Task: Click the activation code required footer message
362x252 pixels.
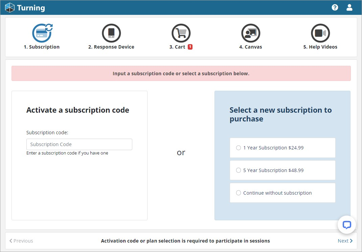Action: click(185, 241)
